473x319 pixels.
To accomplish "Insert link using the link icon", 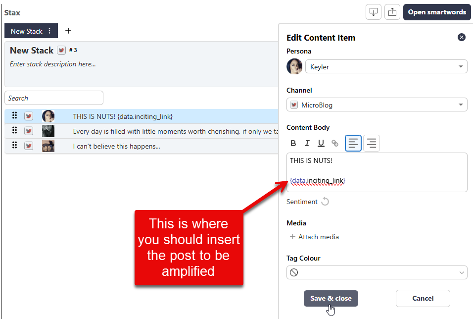I will click(335, 143).
